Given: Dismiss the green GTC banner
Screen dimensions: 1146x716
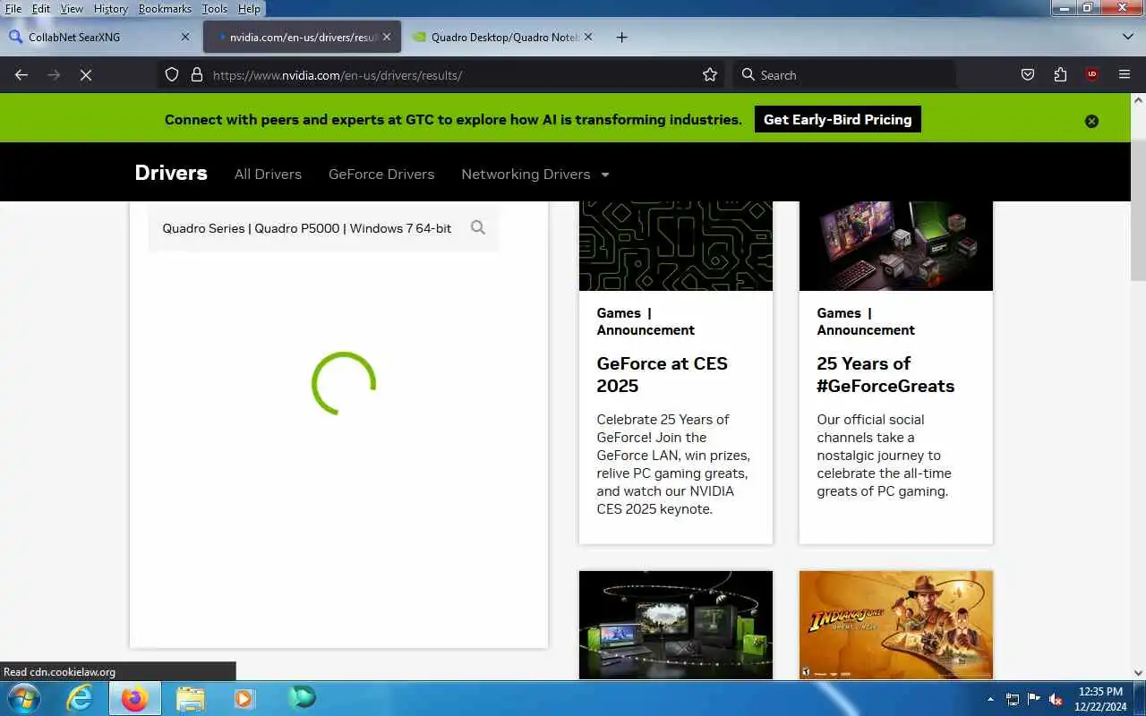Looking at the screenshot, I should pos(1091,121).
